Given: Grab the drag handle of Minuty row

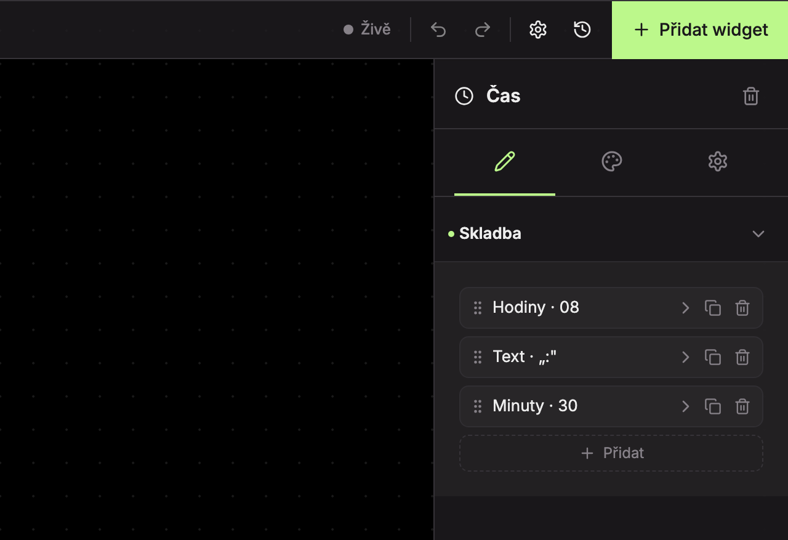Looking at the screenshot, I should [x=478, y=406].
